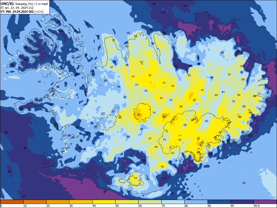The width and height of the screenshot is (277, 208).
Task: Click the 'VT: Mið. 24.04.2024 00Z (+3 h)' line
Action: [x=22, y=12]
